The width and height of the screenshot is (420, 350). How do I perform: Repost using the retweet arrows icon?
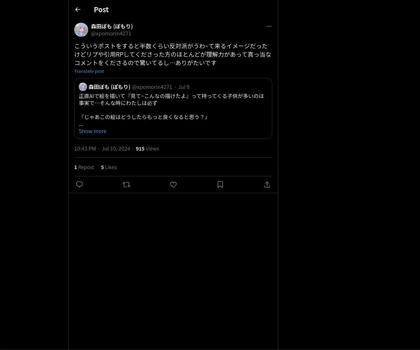coord(126,184)
